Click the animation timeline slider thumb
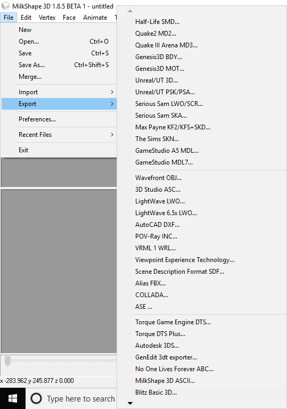The image size is (287, 409). (8, 362)
